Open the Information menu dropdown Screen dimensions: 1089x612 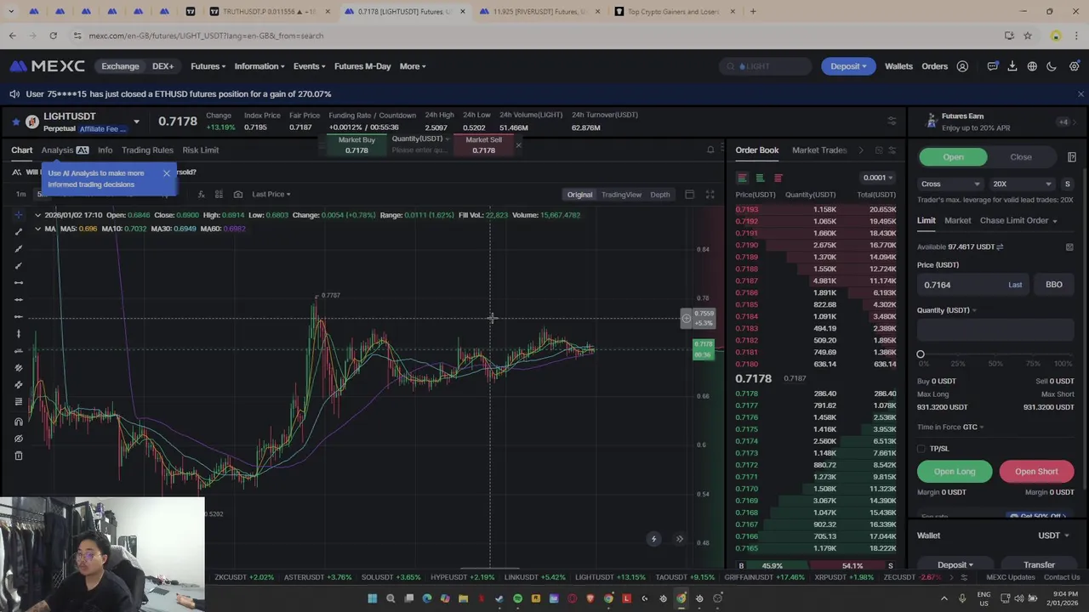(x=259, y=66)
